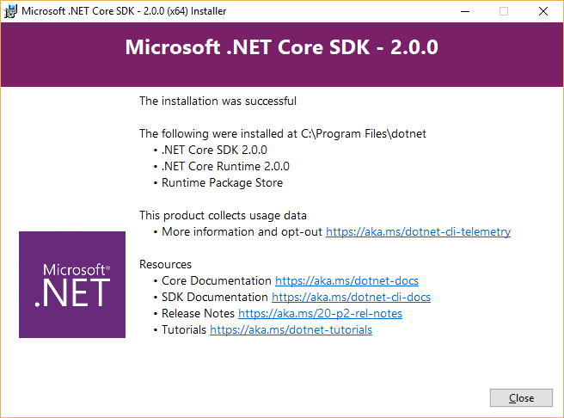Click the Close button at the bottom
The image size is (564, 418).
point(521,398)
